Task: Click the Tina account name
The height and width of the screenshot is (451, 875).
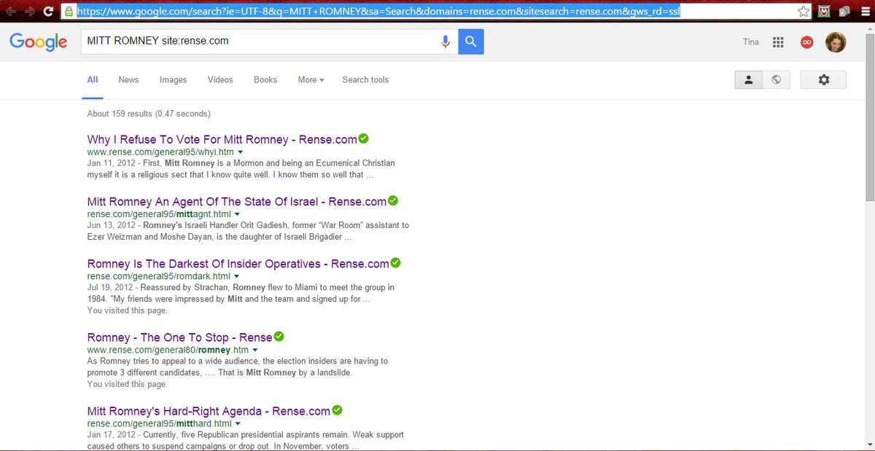Action: tap(750, 42)
